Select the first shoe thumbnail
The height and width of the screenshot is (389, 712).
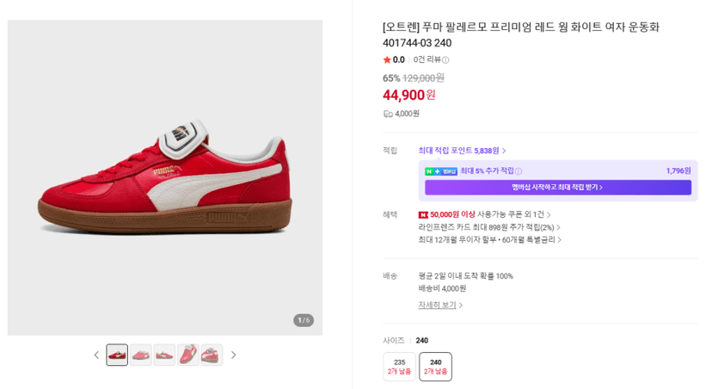tap(117, 355)
